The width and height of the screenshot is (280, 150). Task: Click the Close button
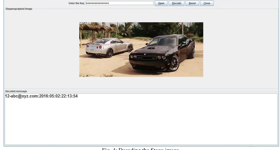(207, 3)
